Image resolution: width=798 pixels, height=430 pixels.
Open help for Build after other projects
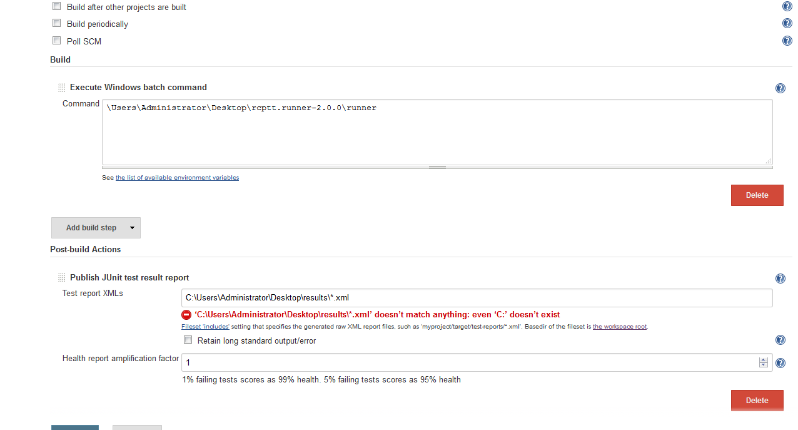pyautogui.click(x=787, y=6)
